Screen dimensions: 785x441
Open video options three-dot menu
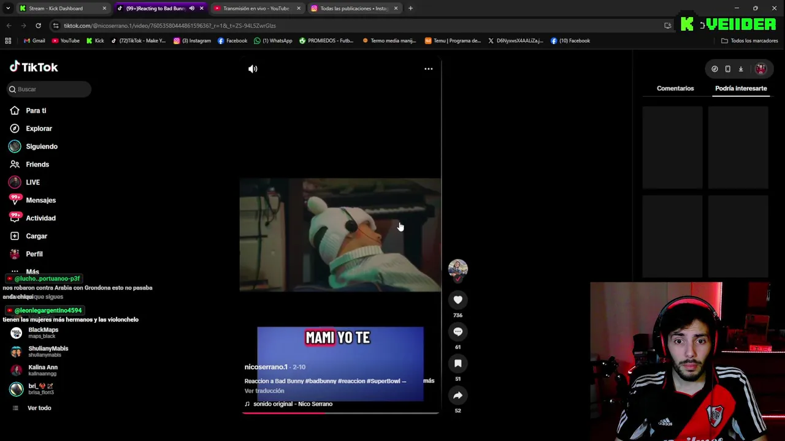(x=429, y=69)
